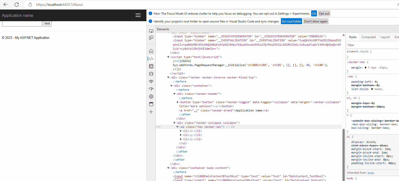Reload the page with the refresh icon
Image resolution: width=399 pixels, height=181 pixels.
click(x=17, y=5)
